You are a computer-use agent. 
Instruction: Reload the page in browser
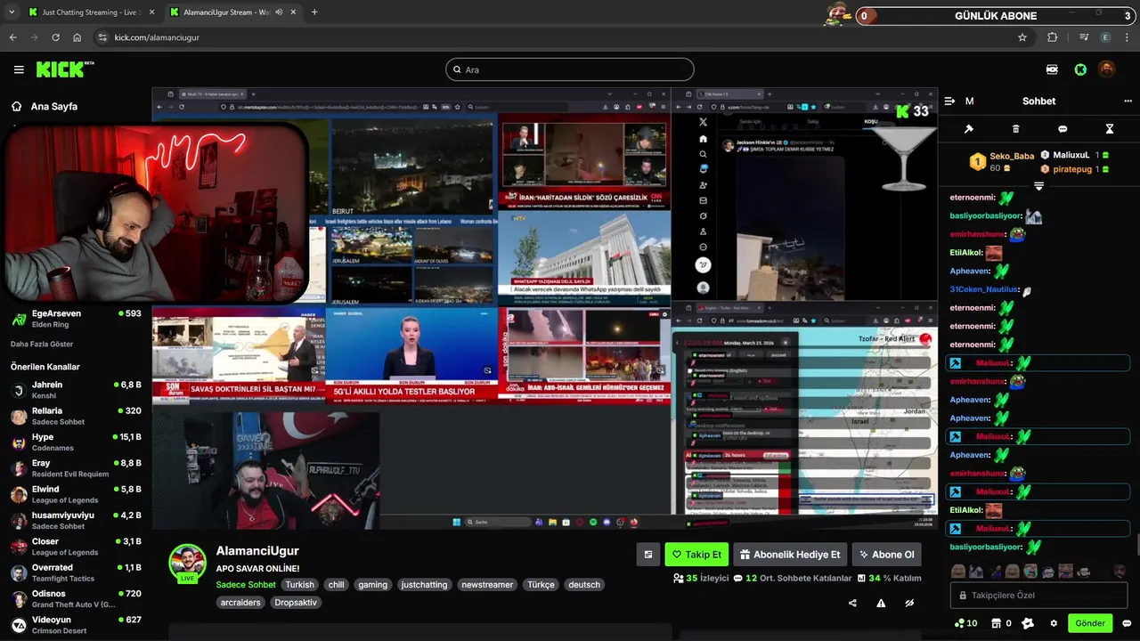coord(55,37)
